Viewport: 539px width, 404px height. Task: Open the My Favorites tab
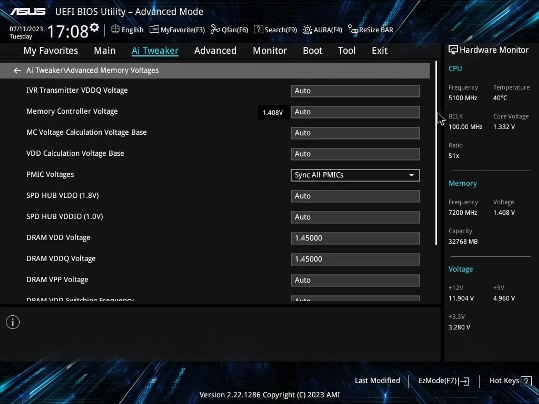click(x=51, y=50)
